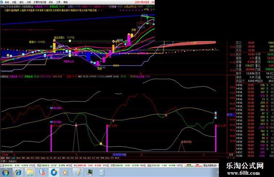Open the phone device taskbar icon
This screenshot has height=177, width=274.
[x=101, y=172]
